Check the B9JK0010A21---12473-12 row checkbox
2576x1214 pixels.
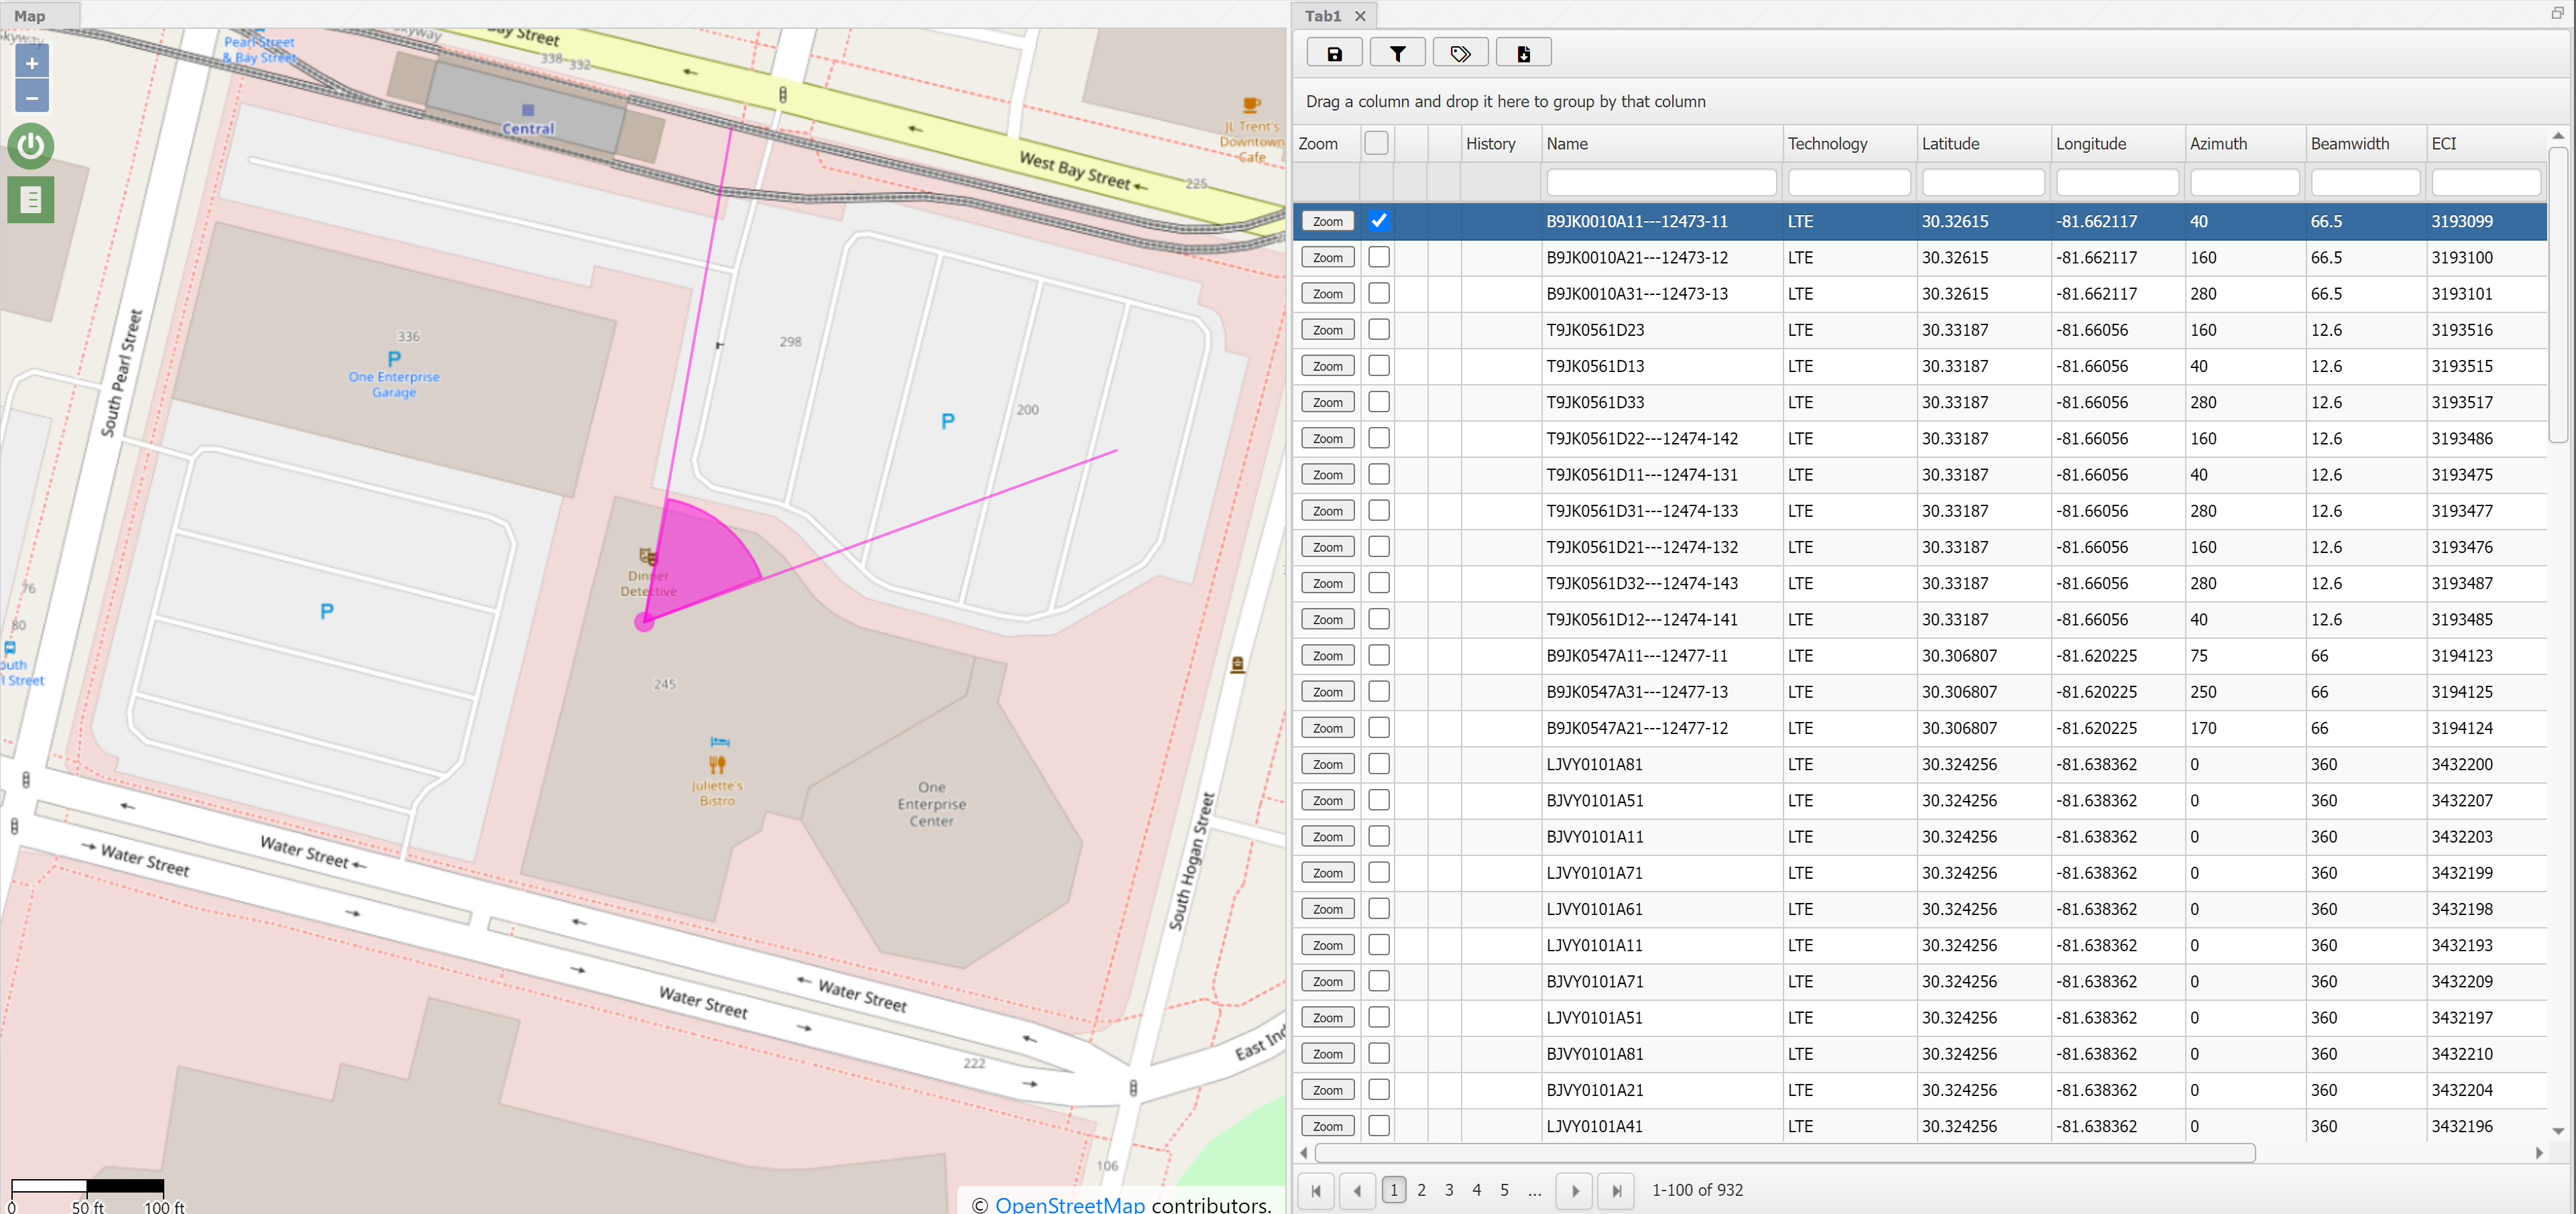click(x=1378, y=257)
